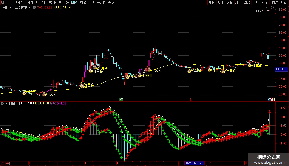Click the money bag at 24.41 杯莫停

point(44,94)
